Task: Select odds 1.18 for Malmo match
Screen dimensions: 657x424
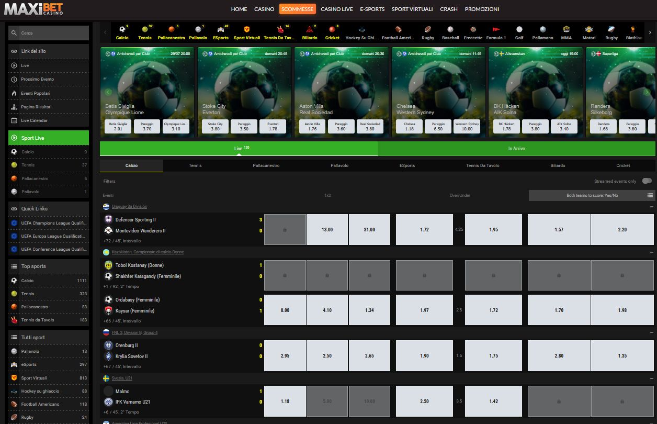Action: (285, 401)
